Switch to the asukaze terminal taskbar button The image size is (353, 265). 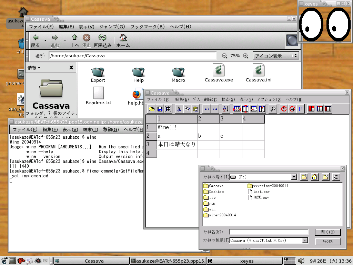(168, 261)
